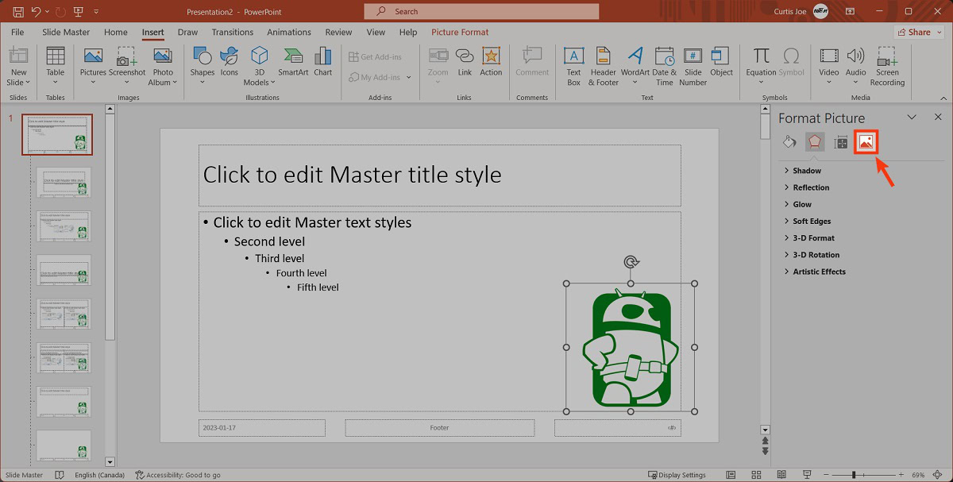Start a Screen Recording

887,63
